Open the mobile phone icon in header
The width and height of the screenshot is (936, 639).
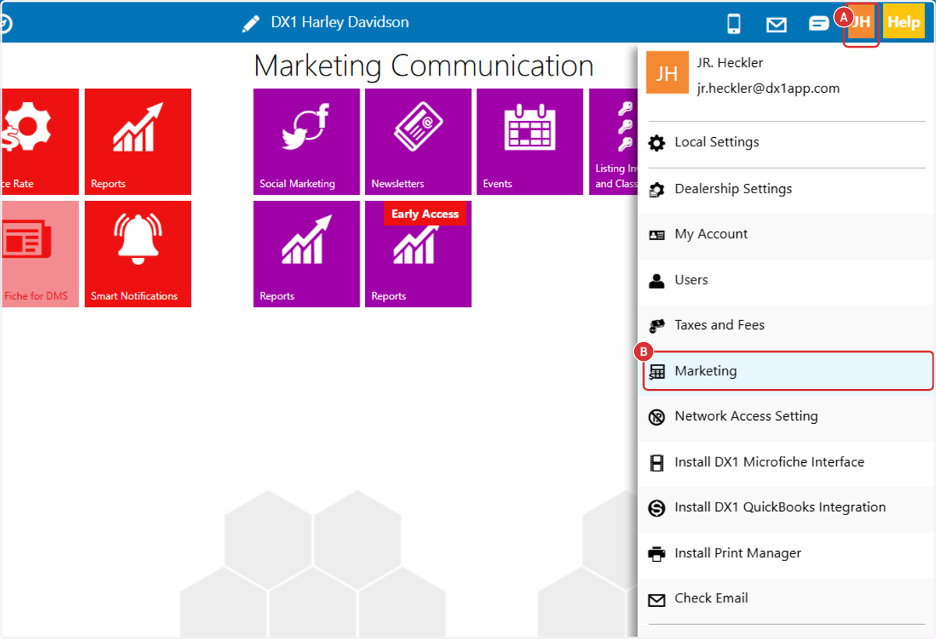coord(733,23)
